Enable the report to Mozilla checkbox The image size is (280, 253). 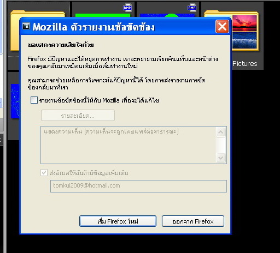(34, 100)
